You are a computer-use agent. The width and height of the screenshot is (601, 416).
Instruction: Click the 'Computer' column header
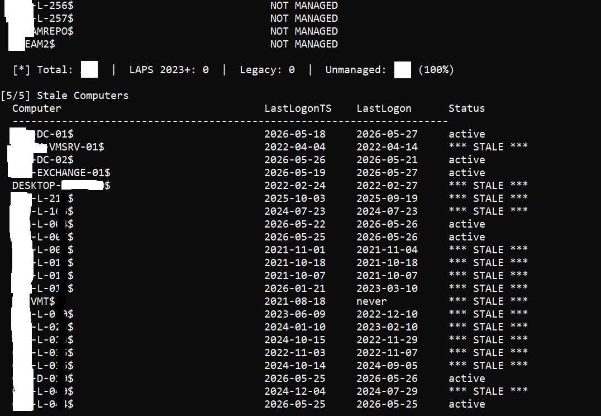point(37,108)
